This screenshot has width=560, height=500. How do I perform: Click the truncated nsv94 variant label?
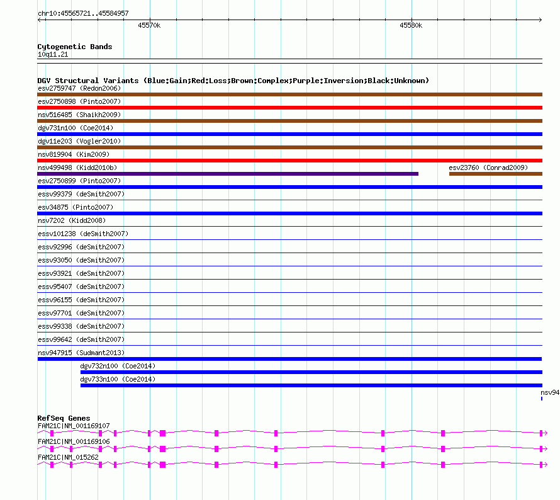coord(550,392)
